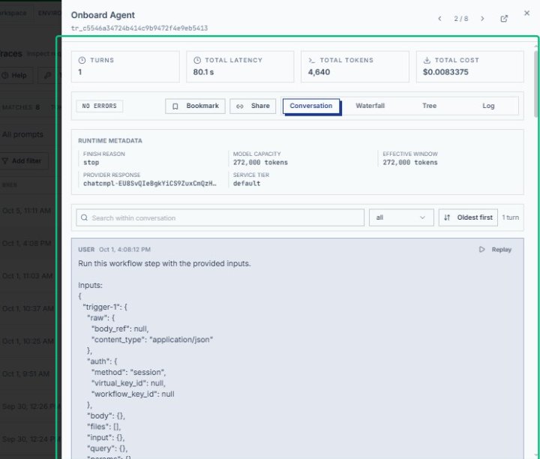Viewport: 540px width, 459px height.
Task: Click the total tokens value 4,640
Action: 319,72
